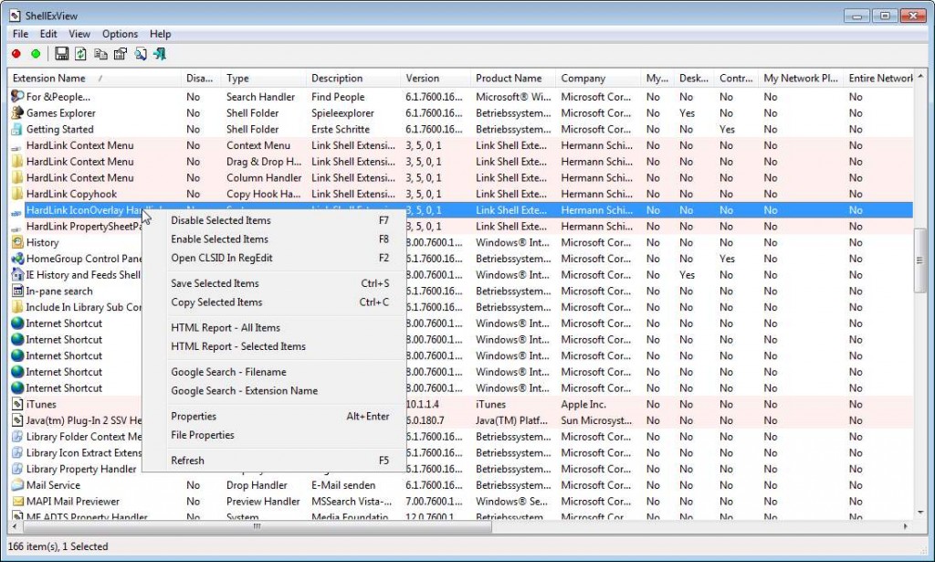935x562 pixels.
Task: Choose Open CLSID In RegEdit
Action: pos(221,258)
